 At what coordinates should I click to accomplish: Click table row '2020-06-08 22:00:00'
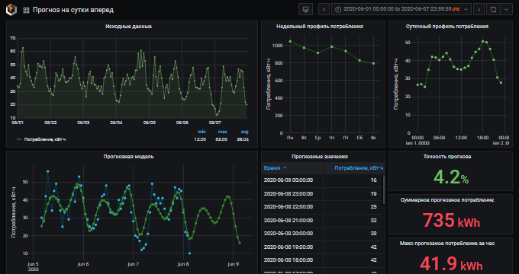click(322, 207)
